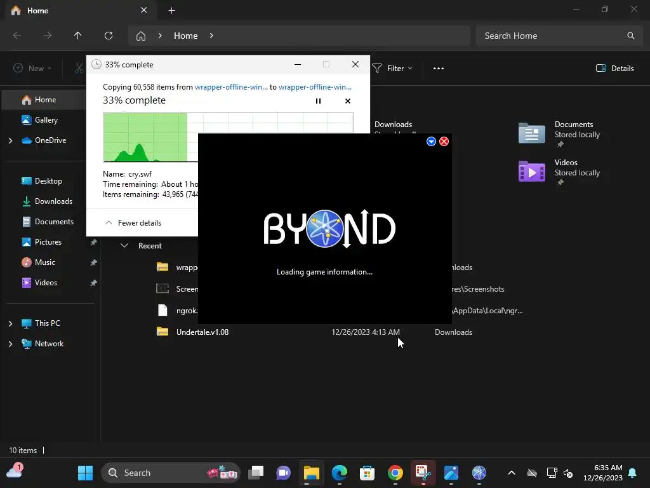Unpin Music using its pin icon
The width and height of the screenshot is (650, 488).
click(x=94, y=262)
